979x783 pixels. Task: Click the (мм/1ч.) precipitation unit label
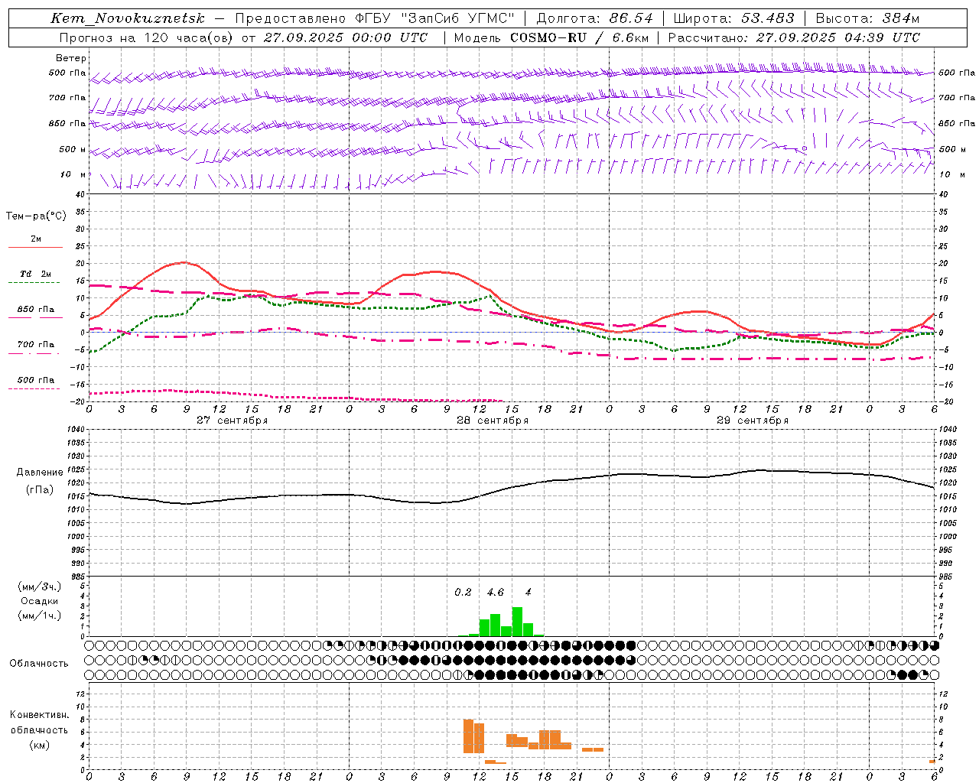coord(40,616)
